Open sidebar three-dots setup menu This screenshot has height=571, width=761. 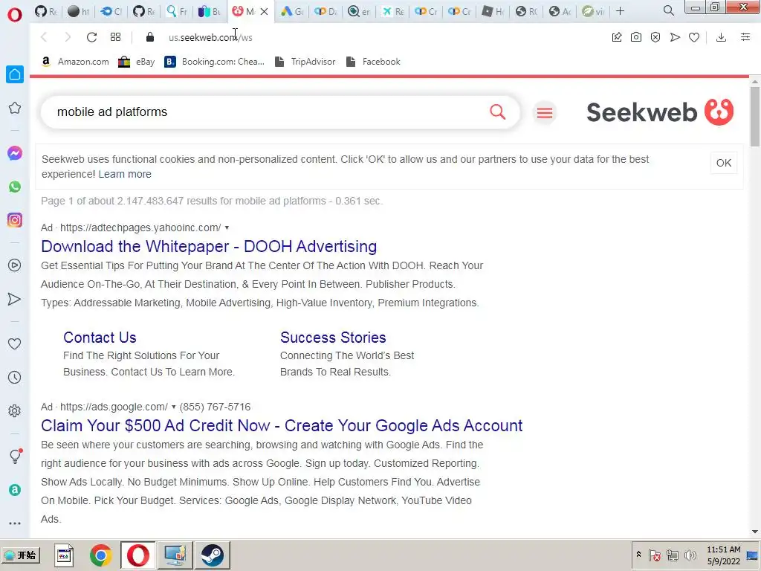coord(15,523)
